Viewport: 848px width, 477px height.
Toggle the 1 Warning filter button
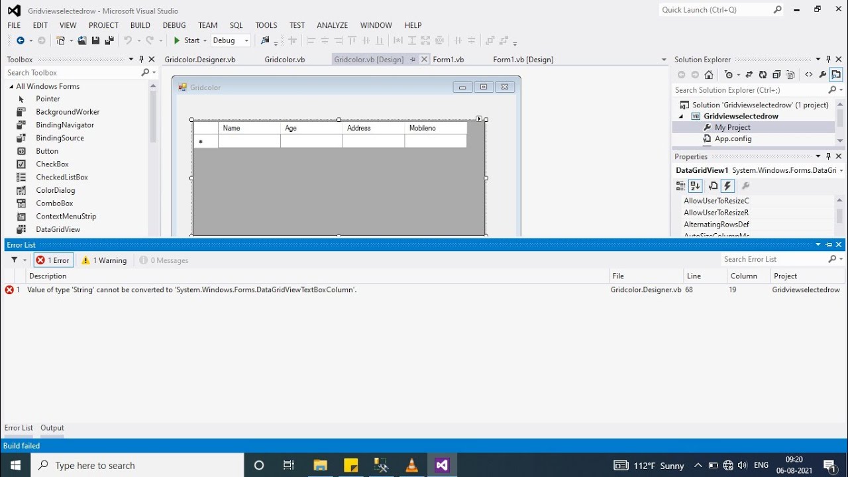click(104, 260)
